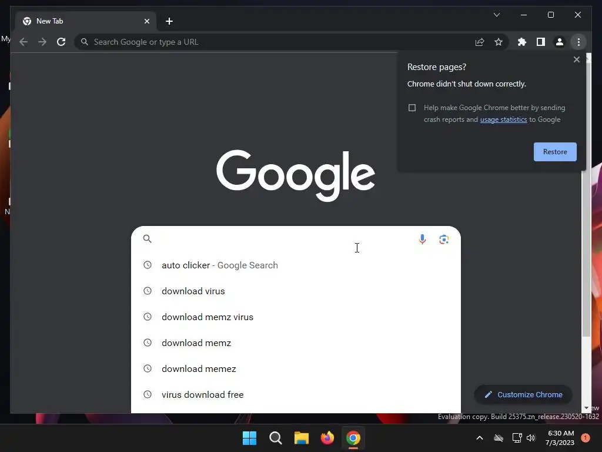
Task: Open the Extensions puzzle icon
Action: (x=522, y=42)
